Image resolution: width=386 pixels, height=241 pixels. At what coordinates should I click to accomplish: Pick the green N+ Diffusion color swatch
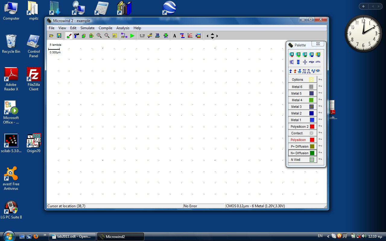coord(312,153)
